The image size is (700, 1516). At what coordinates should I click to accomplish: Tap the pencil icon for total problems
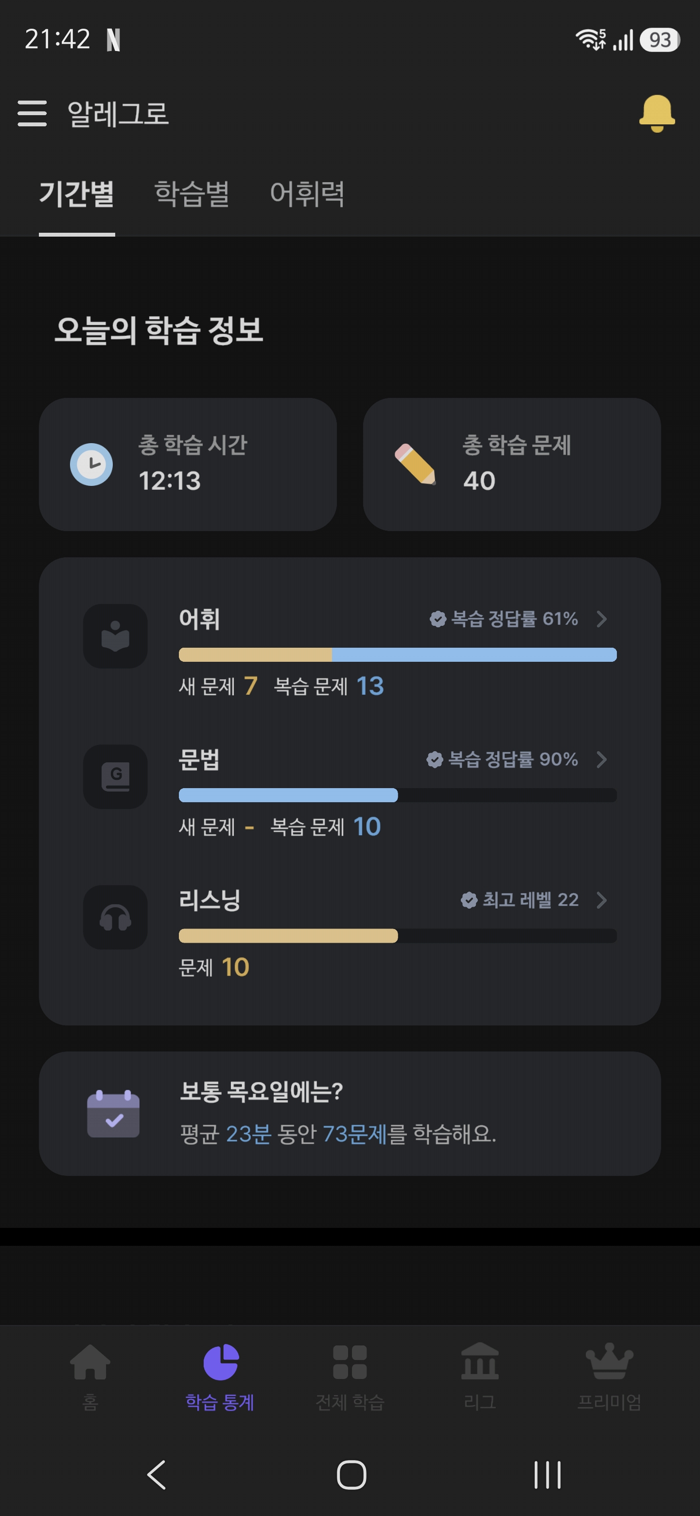point(416,465)
